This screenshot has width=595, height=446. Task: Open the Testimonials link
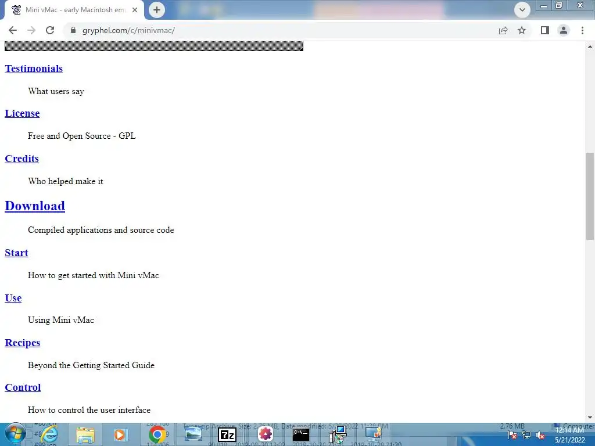tap(34, 69)
